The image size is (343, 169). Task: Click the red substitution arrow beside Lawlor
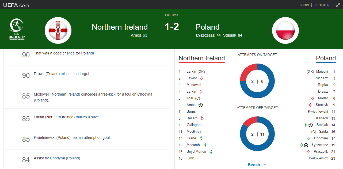coord(202,78)
